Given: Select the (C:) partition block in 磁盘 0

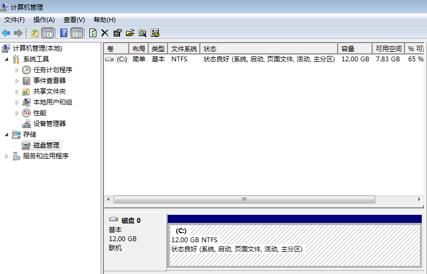Looking at the screenshot, I should click(295, 245).
